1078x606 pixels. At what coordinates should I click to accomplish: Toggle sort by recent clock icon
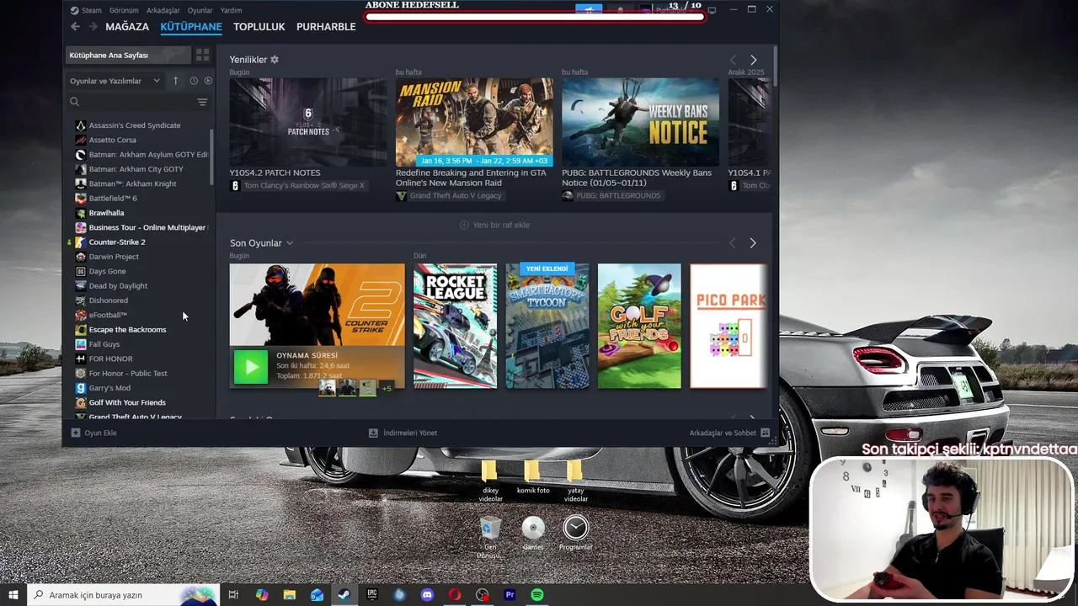194,81
